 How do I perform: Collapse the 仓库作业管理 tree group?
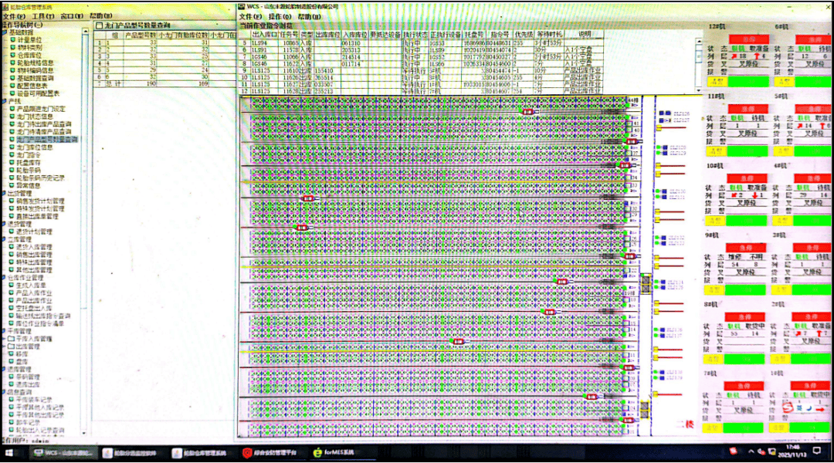4,277
